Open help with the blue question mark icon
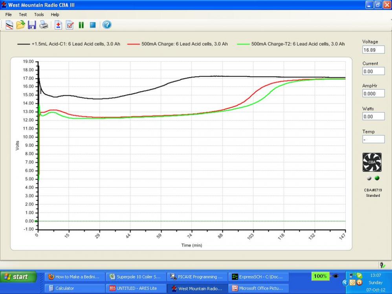Viewport: 392px width, 294px height. pyautogui.click(x=107, y=25)
